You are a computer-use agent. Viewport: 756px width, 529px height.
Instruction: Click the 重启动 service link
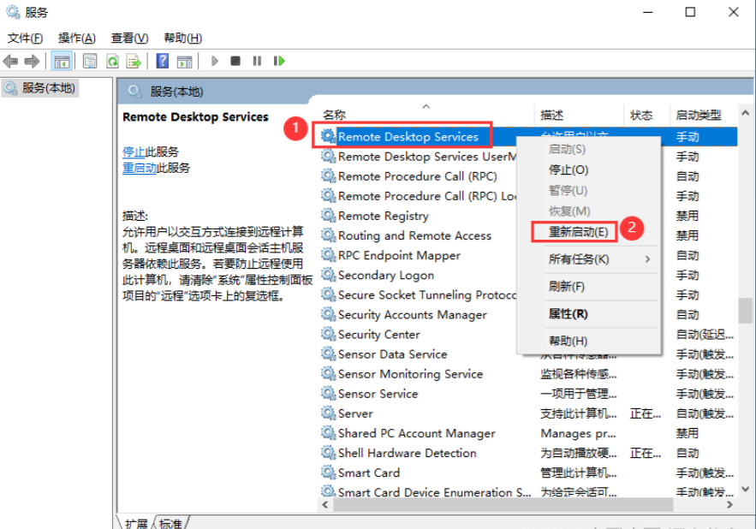click(140, 168)
